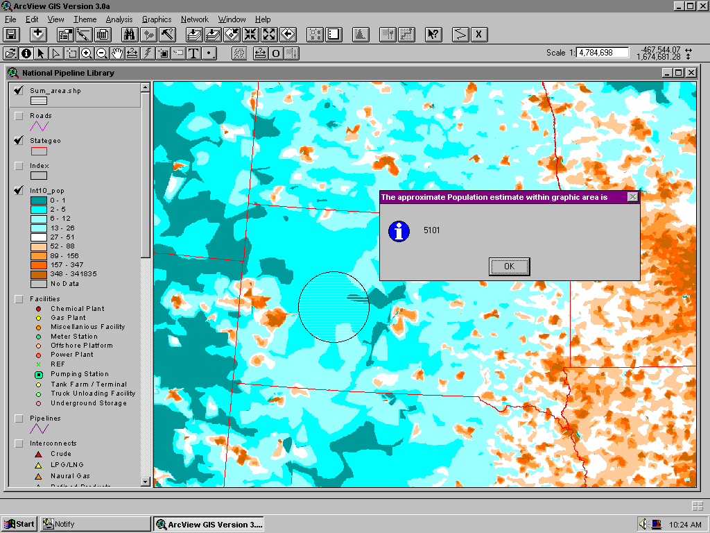The image size is (710, 533).
Task: Open the Analysis menu
Action: [119, 19]
